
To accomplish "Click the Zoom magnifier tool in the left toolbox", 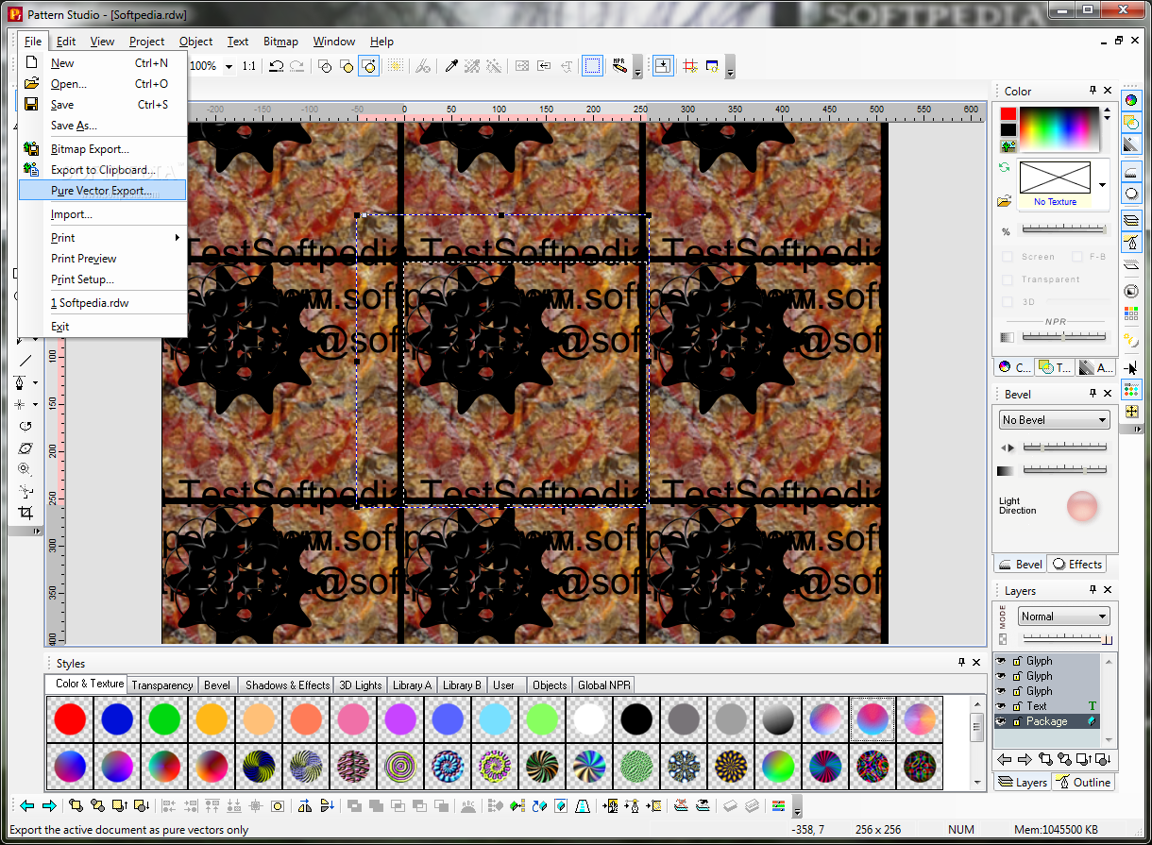I will tap(25, 469).
